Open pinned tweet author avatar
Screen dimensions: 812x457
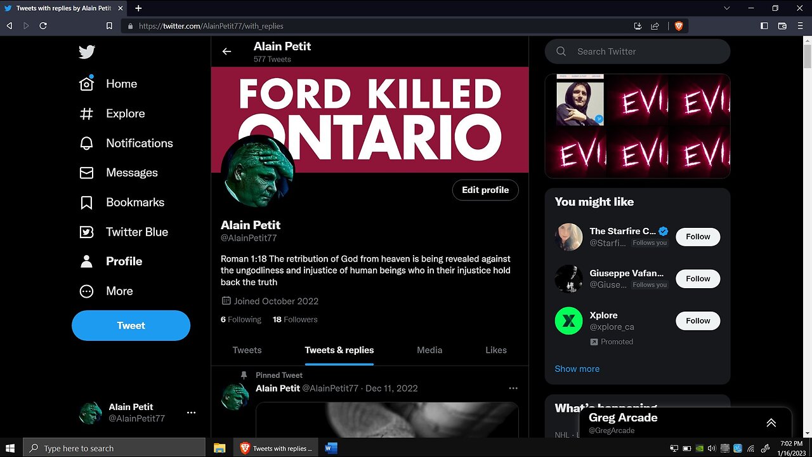click(235, 396)
